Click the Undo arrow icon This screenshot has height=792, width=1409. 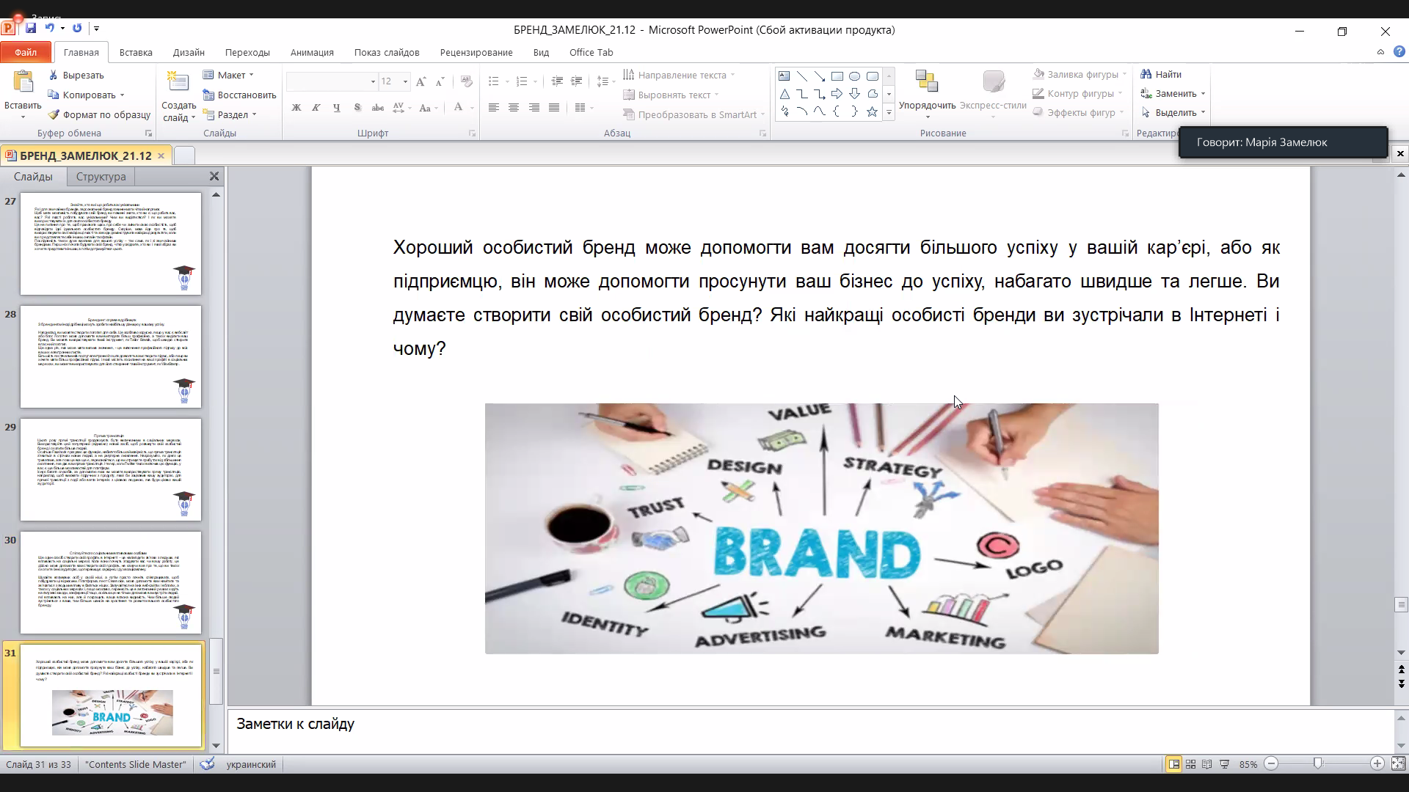(x=49, y=29)
